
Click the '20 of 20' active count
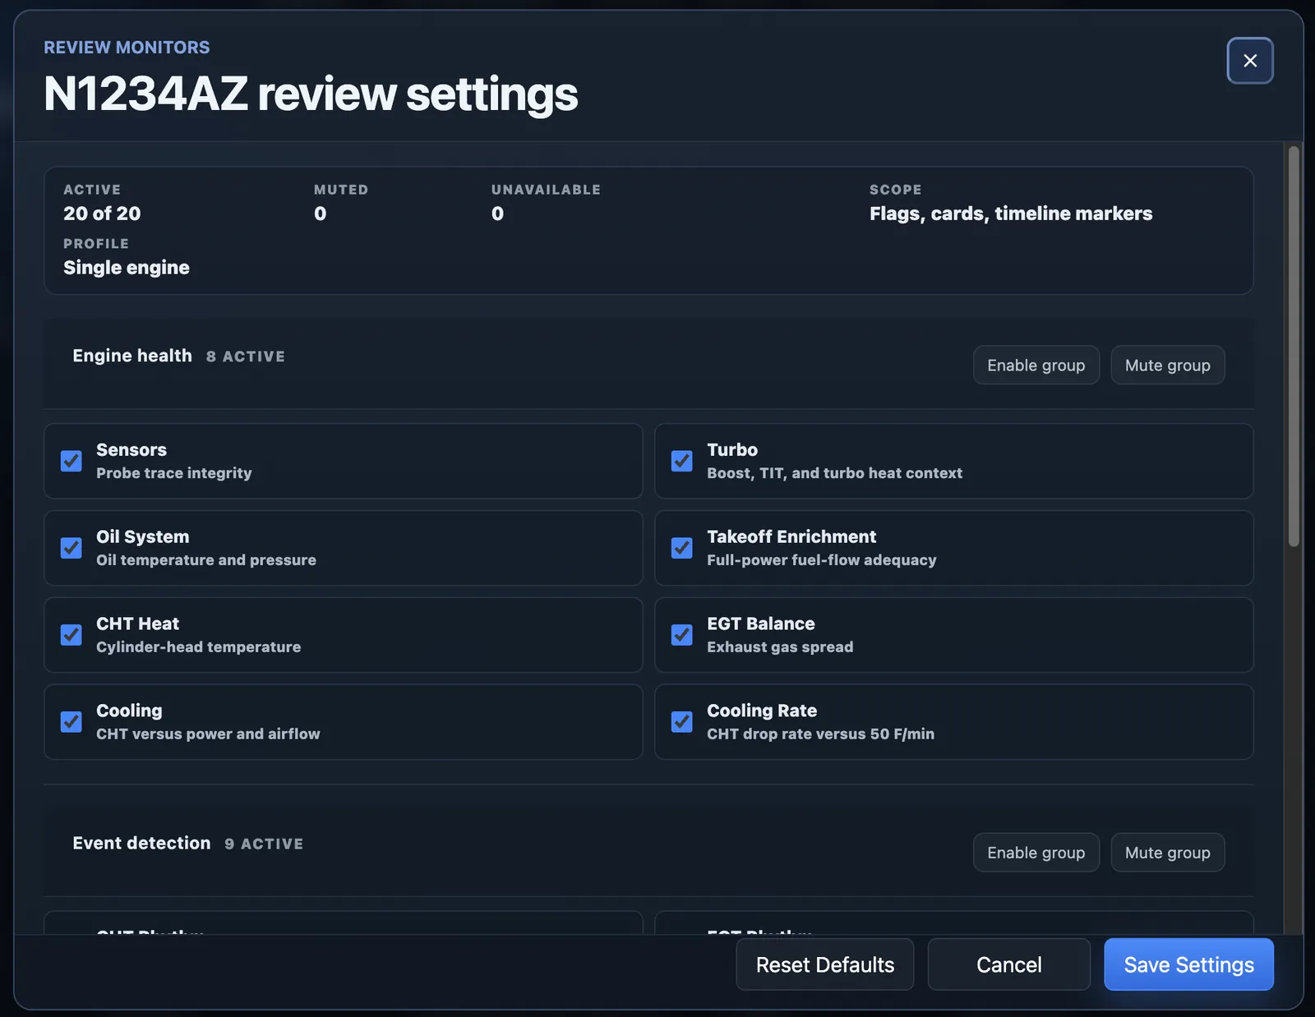tap(102, 214)
